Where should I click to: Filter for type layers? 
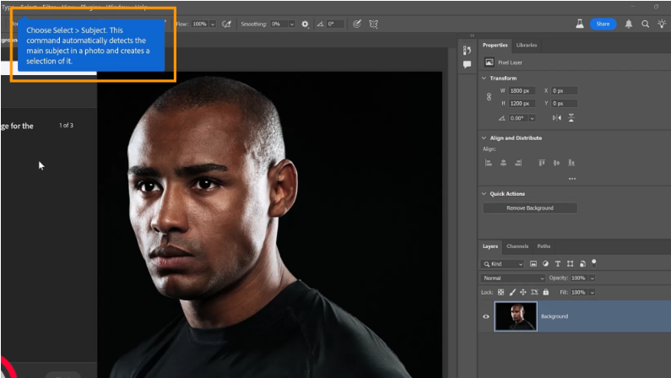[x=558, y=264]
